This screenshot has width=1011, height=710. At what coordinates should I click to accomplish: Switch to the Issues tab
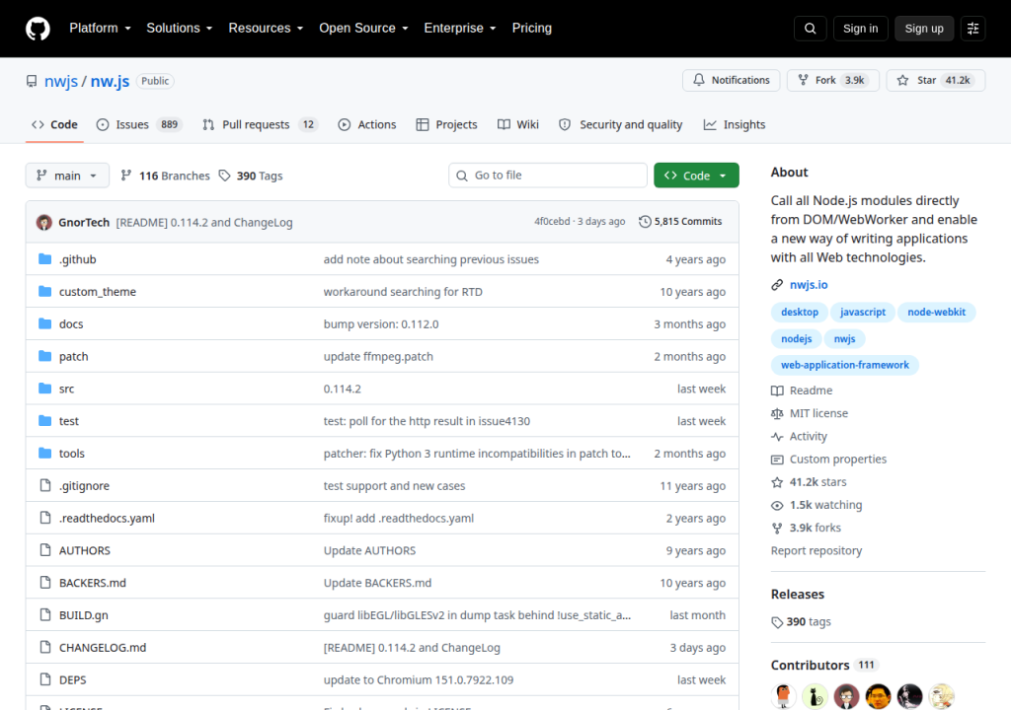point(139,124)
